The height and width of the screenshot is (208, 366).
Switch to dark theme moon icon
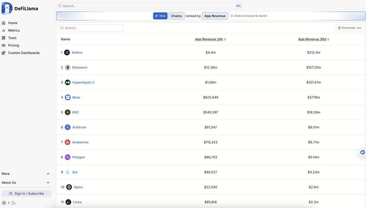13,203
